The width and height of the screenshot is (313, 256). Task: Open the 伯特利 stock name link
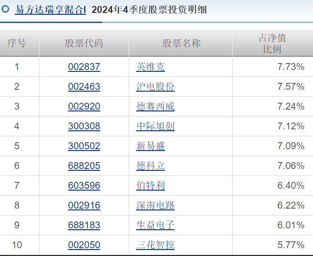click(x=150, y=186)
